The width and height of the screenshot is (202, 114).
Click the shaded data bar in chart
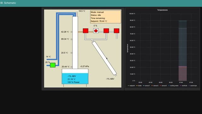click(183, 51)
